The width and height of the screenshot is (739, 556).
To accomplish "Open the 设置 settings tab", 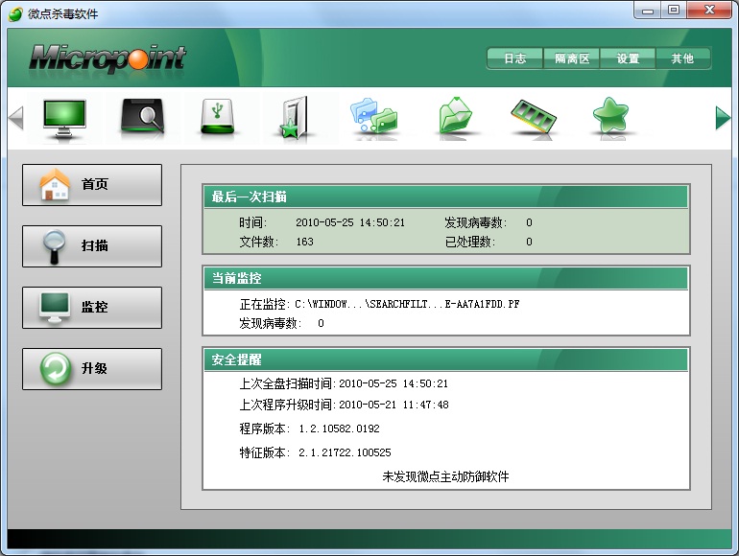I will (x=628, y=58).
